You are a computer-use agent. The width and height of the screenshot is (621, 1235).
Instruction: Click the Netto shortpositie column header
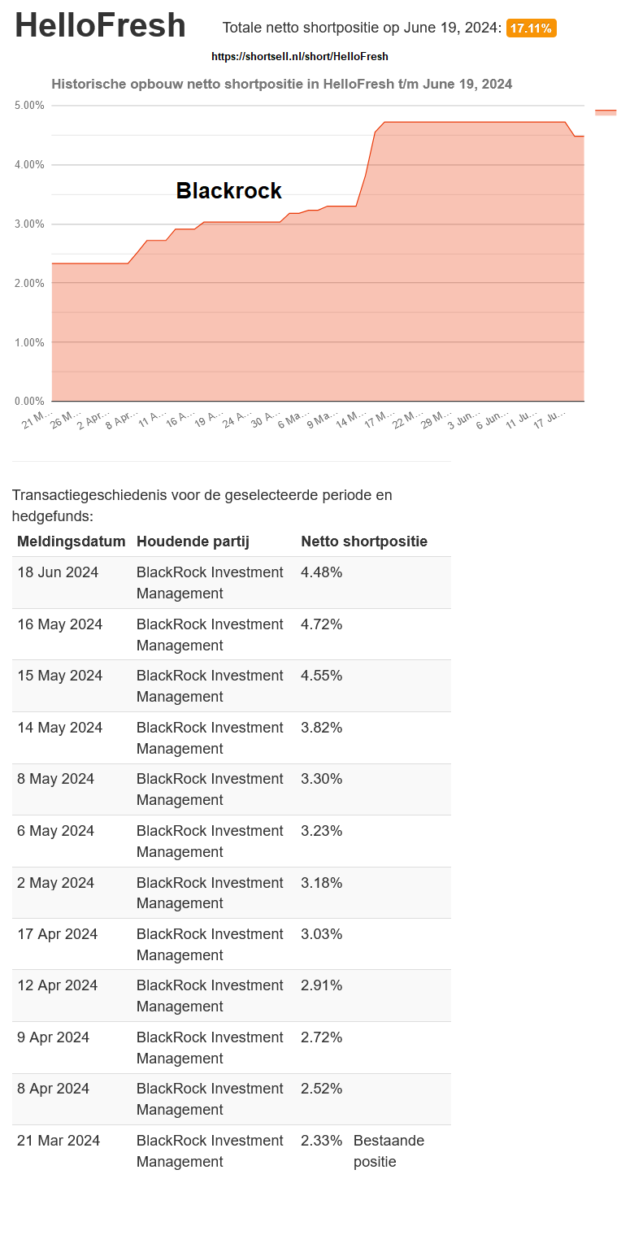tap(364, 541)
